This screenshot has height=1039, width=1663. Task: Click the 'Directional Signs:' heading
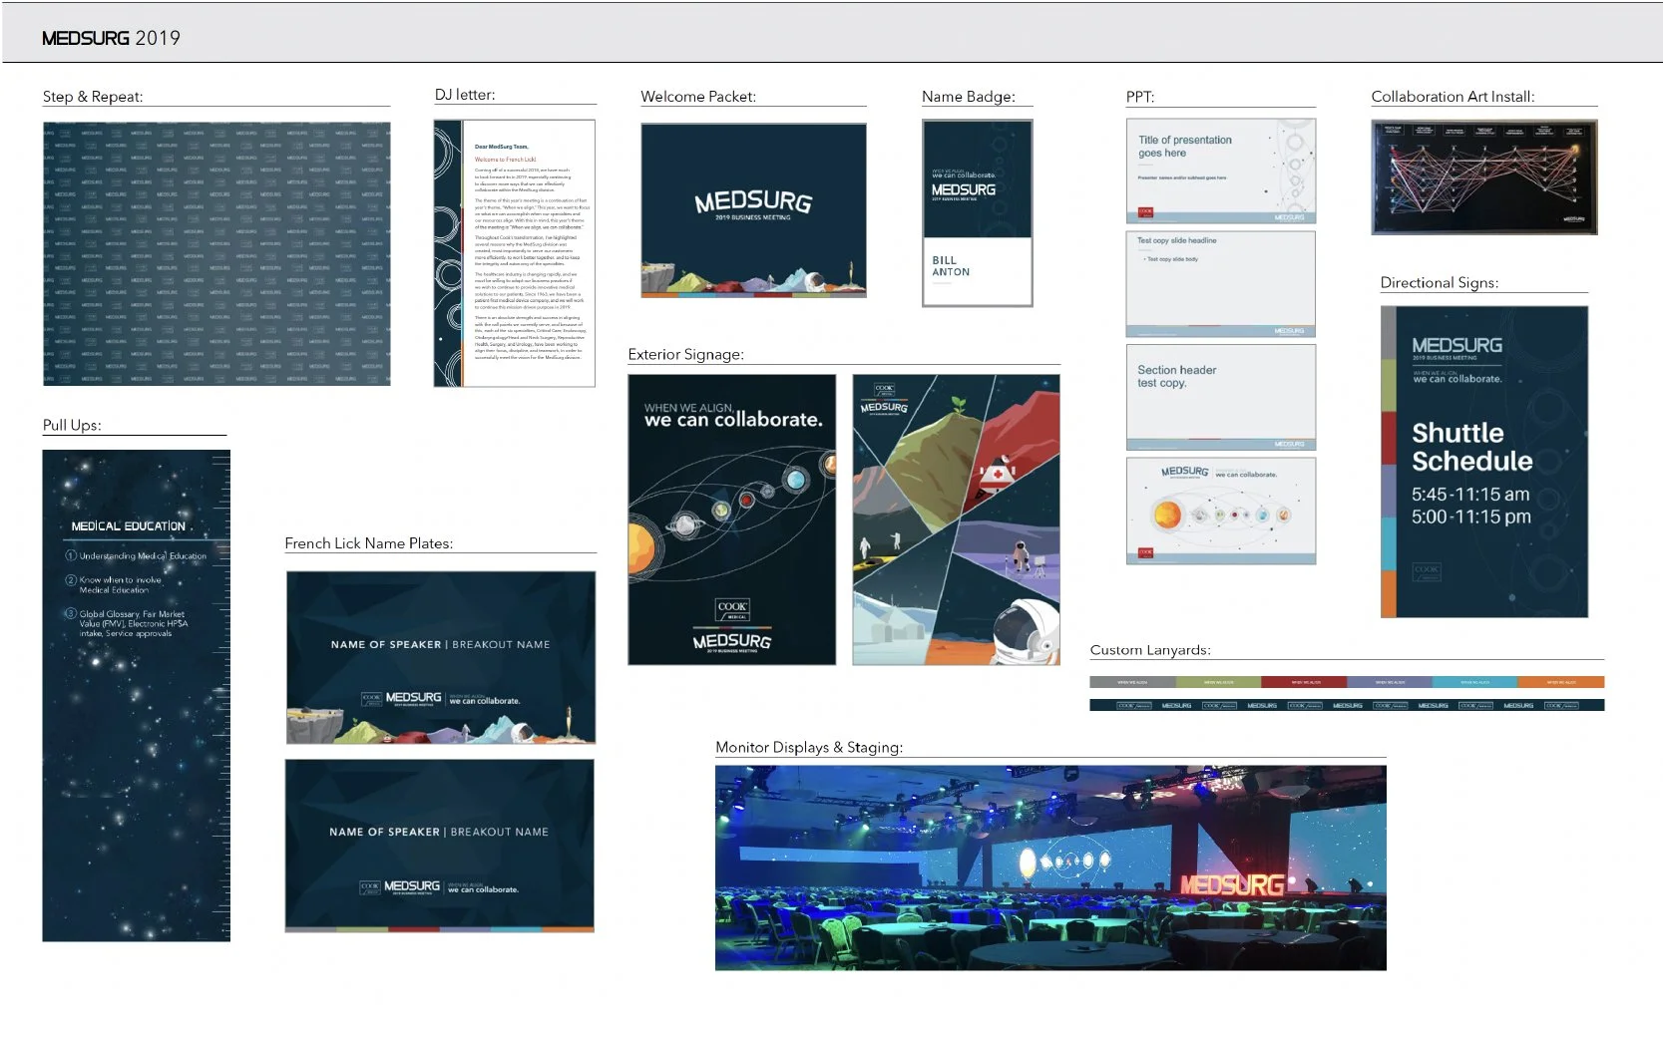pyautogui.click(x=1440, y=283)
